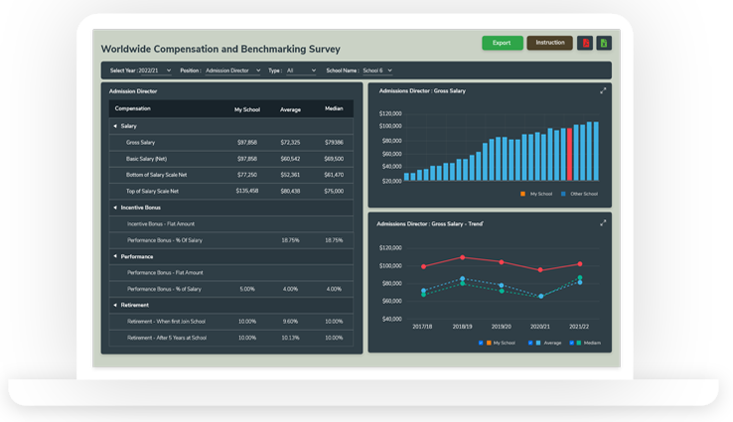Select Retirement - When first Join School row
The height and width of the screenshot is (422, 733).
click(x=231, y=322)
